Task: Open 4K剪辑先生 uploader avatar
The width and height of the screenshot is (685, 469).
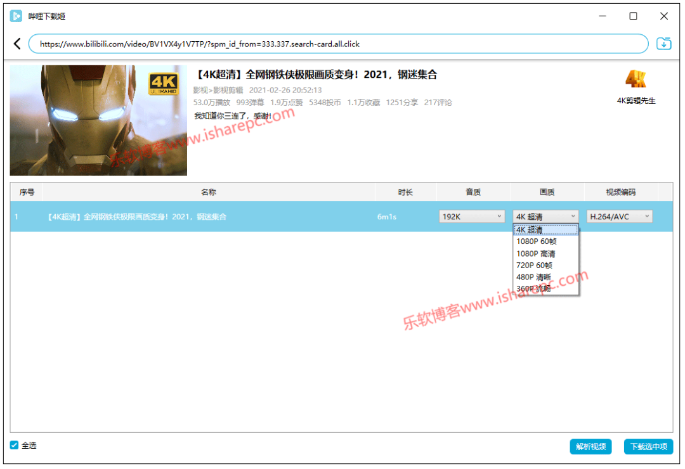Action: [636, 79]
